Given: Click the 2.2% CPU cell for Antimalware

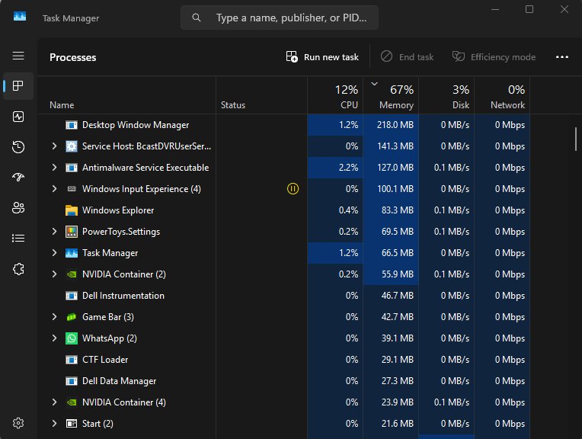Looking at the screenshot, I should [335, 168].
